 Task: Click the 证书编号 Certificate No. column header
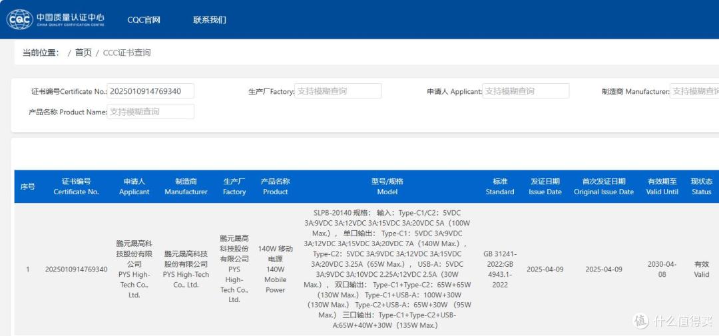pos(76,186)
